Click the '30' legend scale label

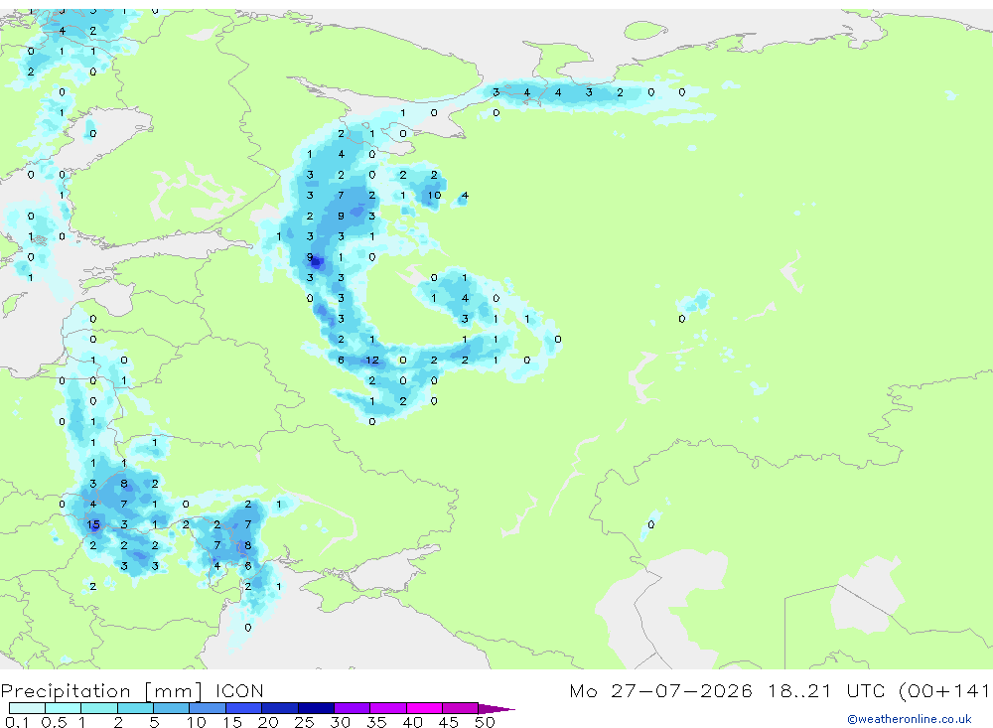[x=340, y=722]
